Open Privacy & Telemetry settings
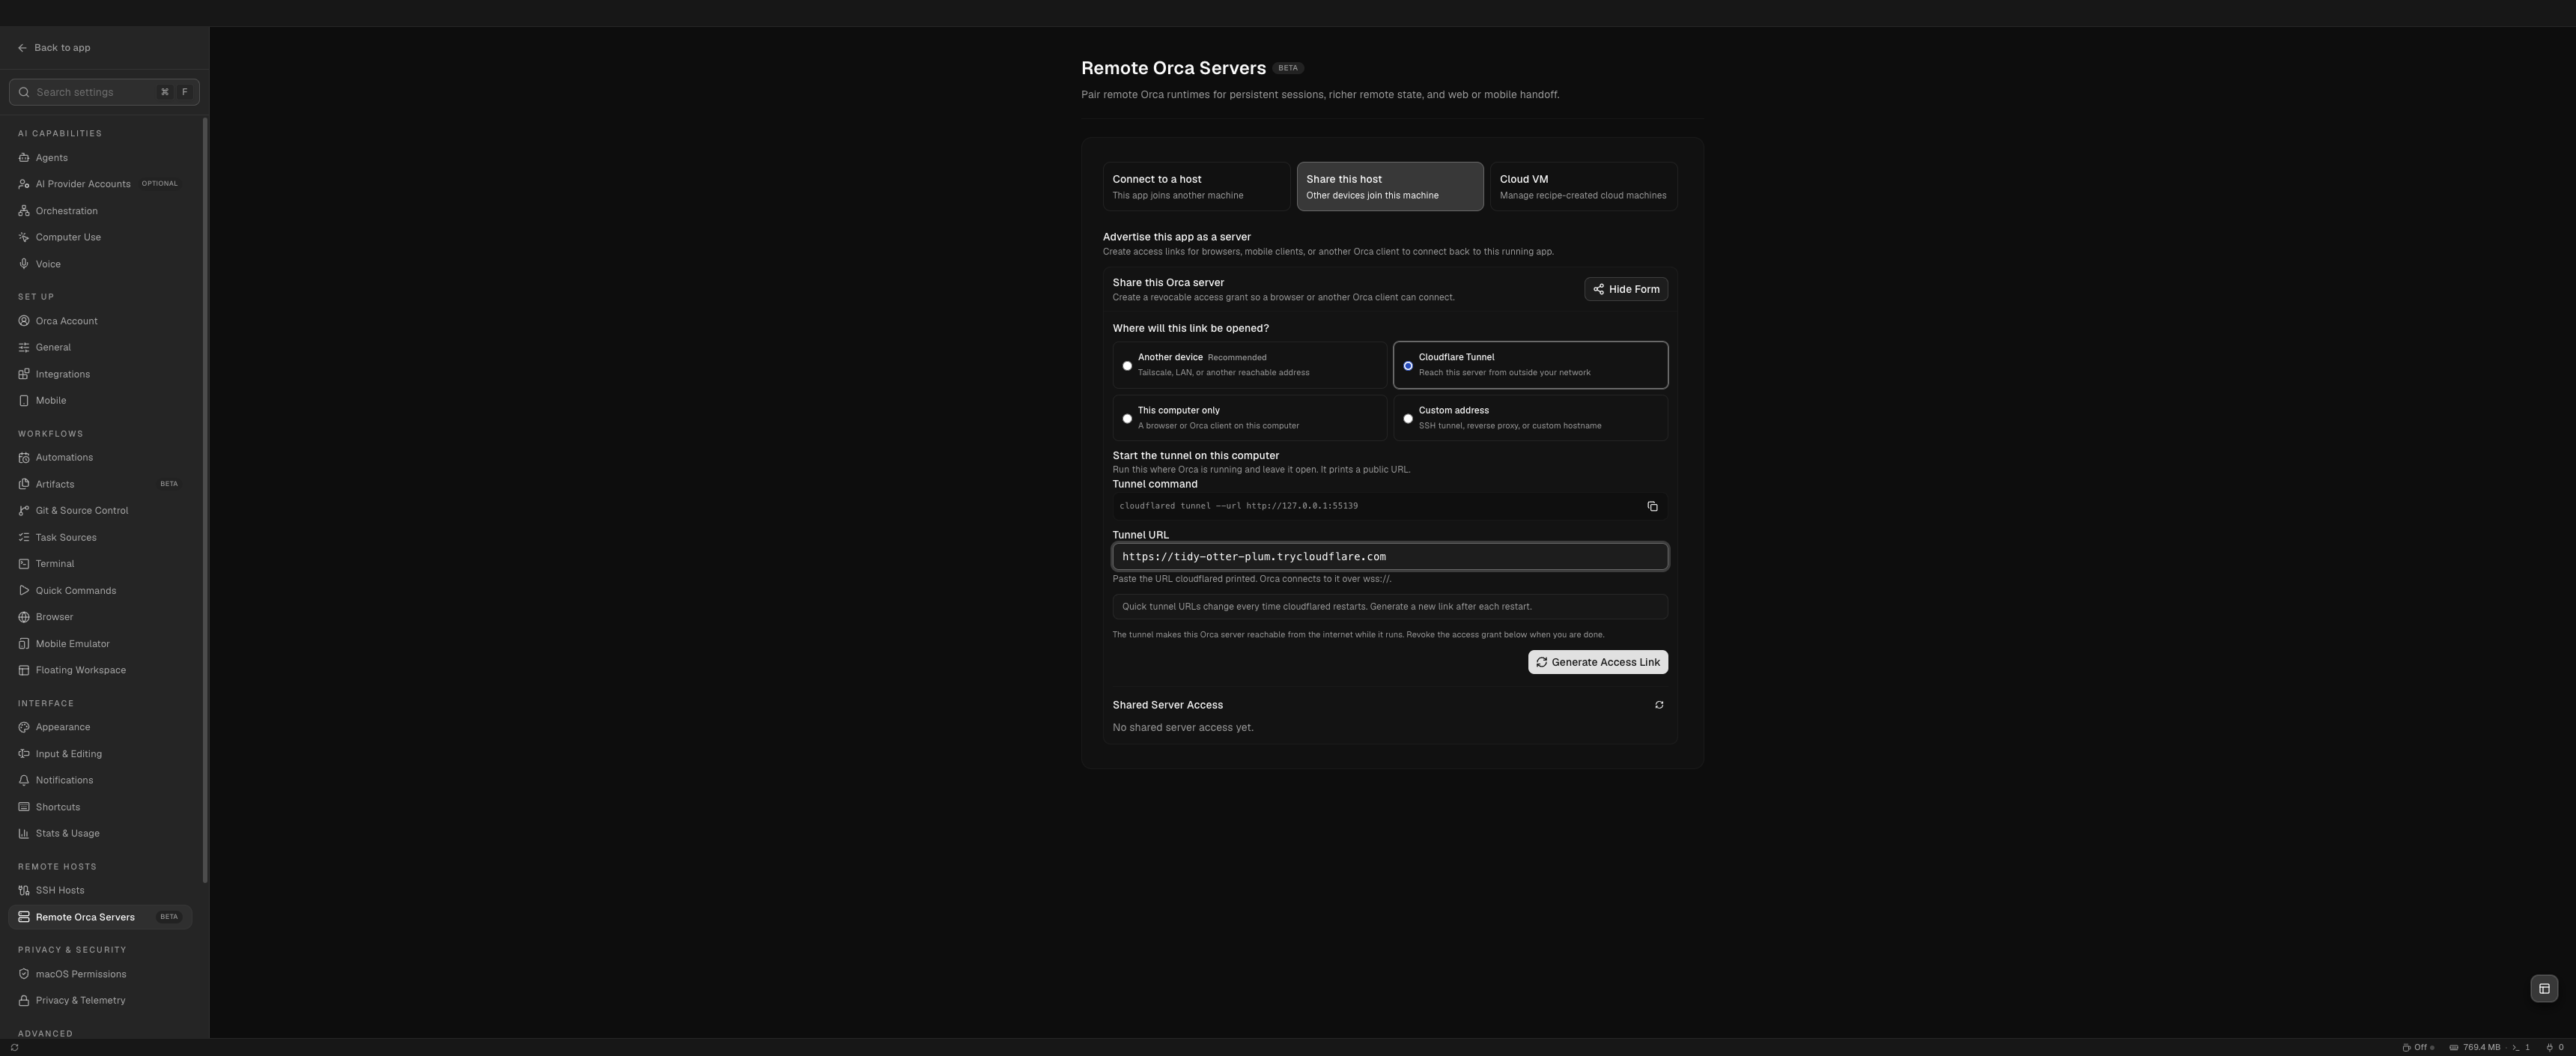This screenshot has height=1056, width=2576. point(100,1000)
